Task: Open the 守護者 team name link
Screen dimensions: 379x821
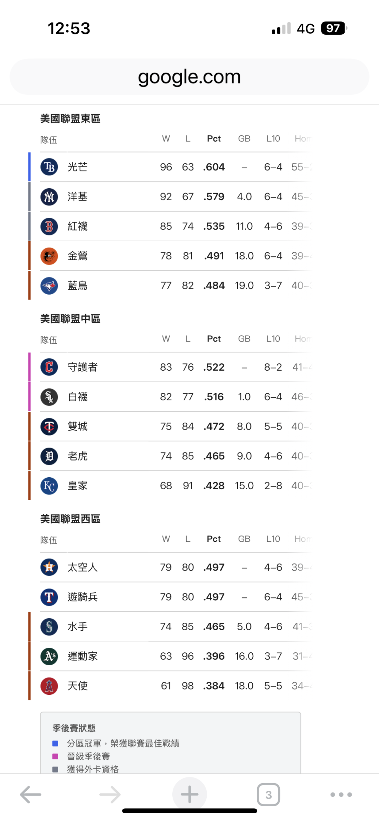Action: [82, 367]
